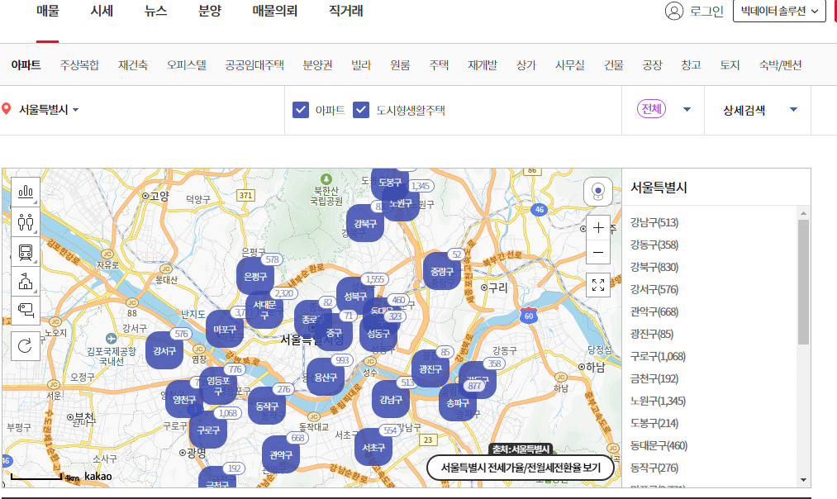This screenshot has width=837, height=499.
Task: Switch to the 재건축 property tab
Action: (x=133, y=64)
